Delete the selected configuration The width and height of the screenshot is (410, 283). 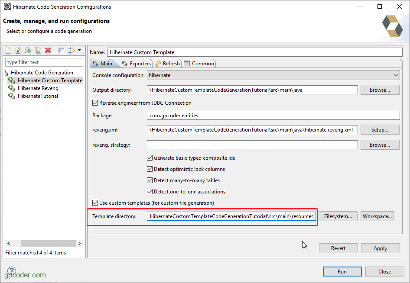48,51
